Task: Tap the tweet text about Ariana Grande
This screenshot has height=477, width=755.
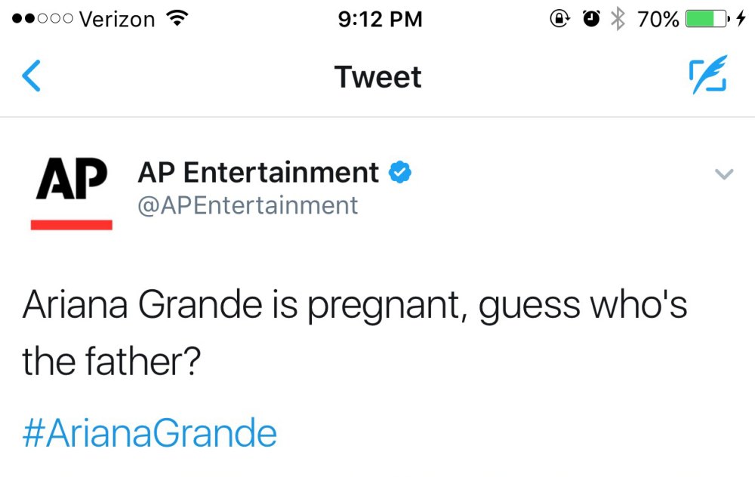Action: 355,332
